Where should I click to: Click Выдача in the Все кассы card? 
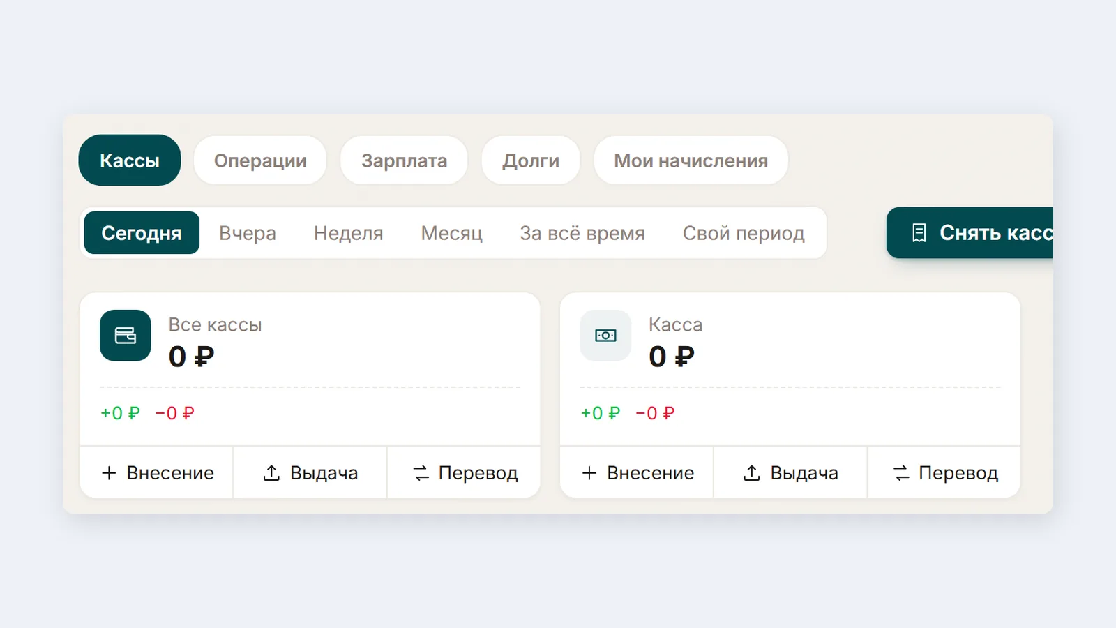click(310, 473)
